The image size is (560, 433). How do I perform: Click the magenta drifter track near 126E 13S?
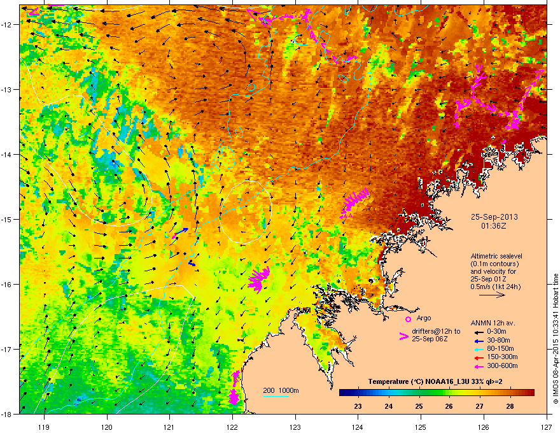click(498, 96)
